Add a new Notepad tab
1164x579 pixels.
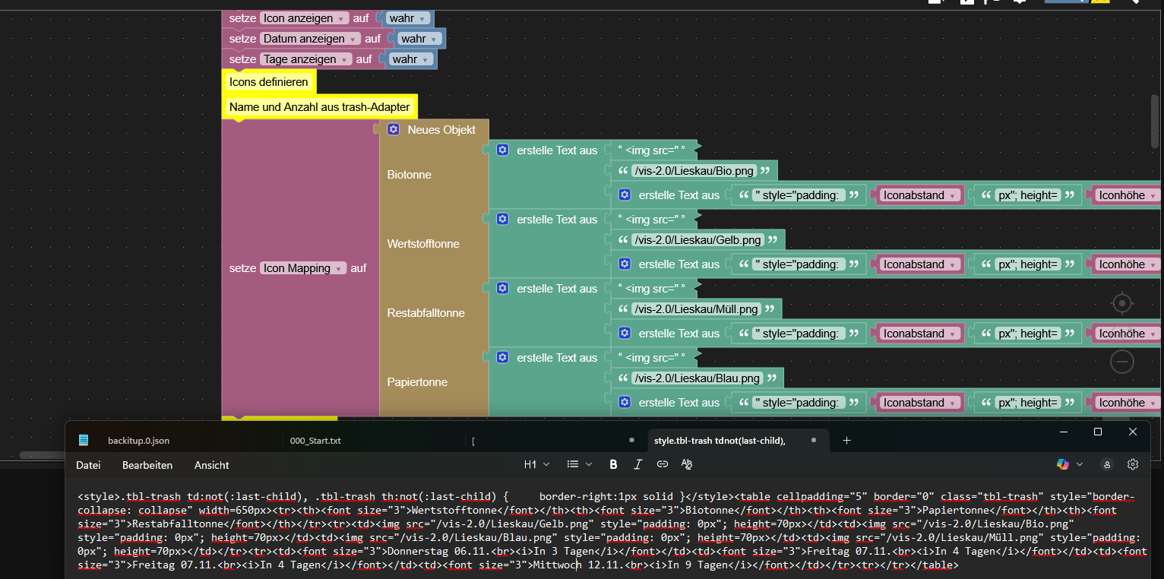coord(846,440)
